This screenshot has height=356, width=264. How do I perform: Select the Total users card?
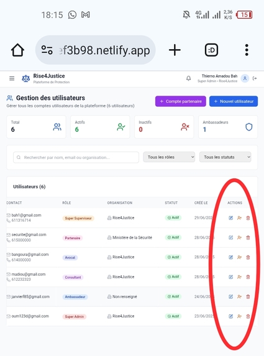tap(36, 127)
